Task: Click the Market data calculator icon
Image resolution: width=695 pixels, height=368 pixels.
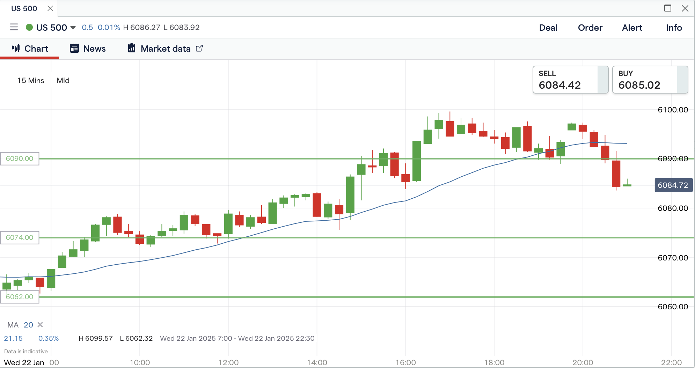Action: pyautogui.click(x=131, y=48)
